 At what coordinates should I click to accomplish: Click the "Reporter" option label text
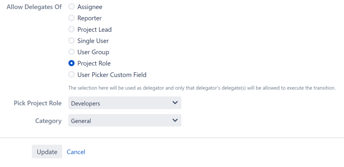click(90, 18)
